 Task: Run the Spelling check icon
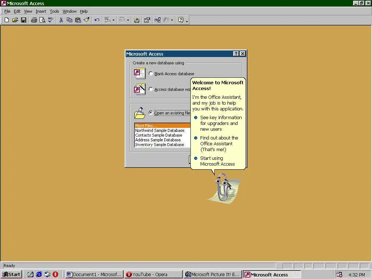coord(50,20)
